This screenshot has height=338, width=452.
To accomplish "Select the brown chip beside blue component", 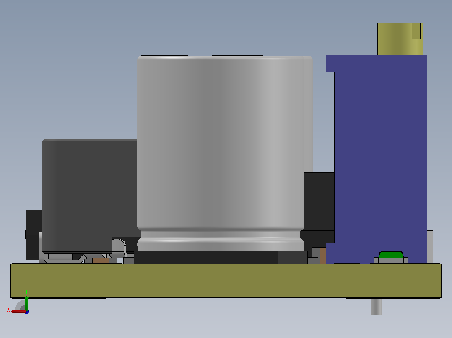I will [x=323, y=256].
